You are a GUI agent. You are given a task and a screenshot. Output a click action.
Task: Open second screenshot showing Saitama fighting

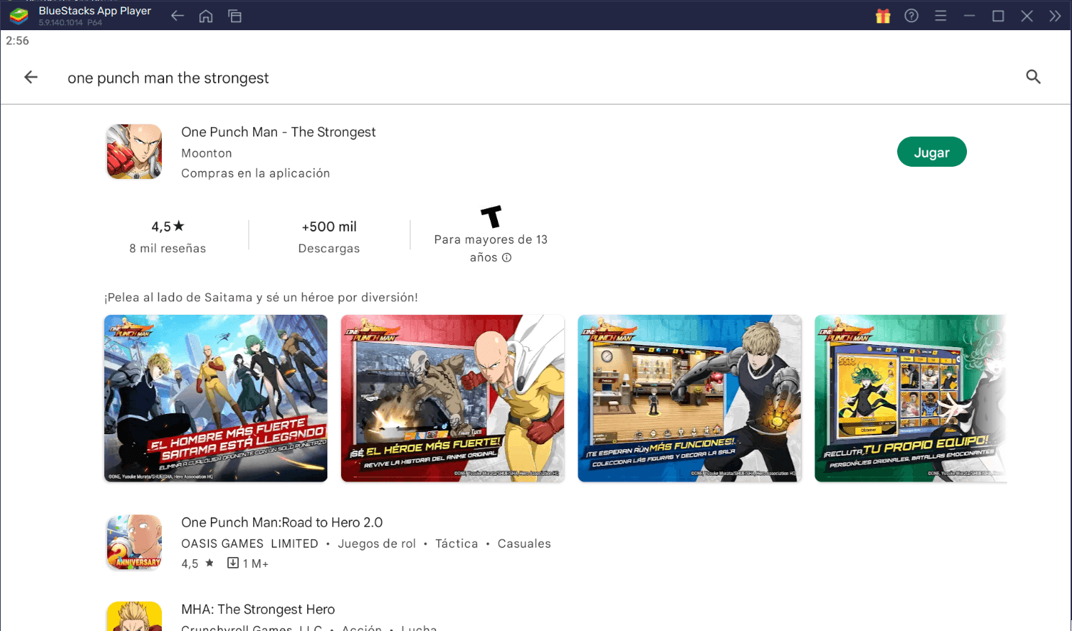tap(453, 398)
